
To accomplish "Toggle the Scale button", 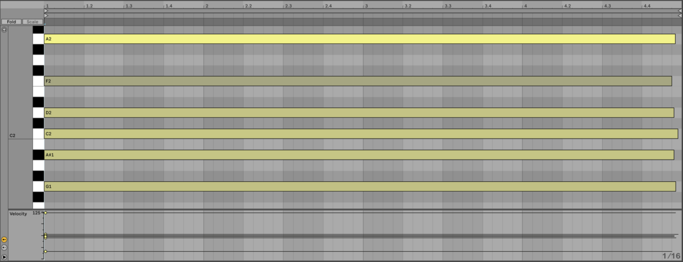I will tap(32, 22).
